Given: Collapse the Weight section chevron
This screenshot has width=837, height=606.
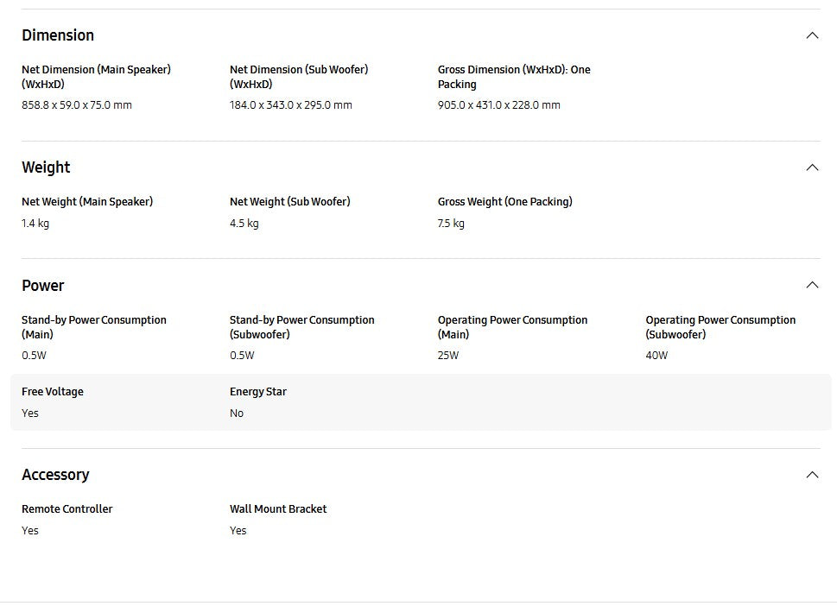Looking at the screenshot, I should click(812, 167).
